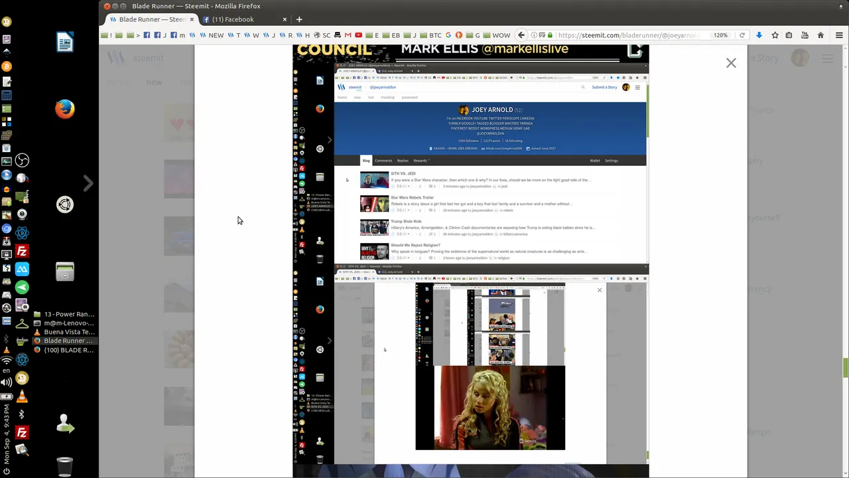Open the 'en' keyboard layout indicator
This screenshot has width=849, height=478.
click(x=6, y=371)
